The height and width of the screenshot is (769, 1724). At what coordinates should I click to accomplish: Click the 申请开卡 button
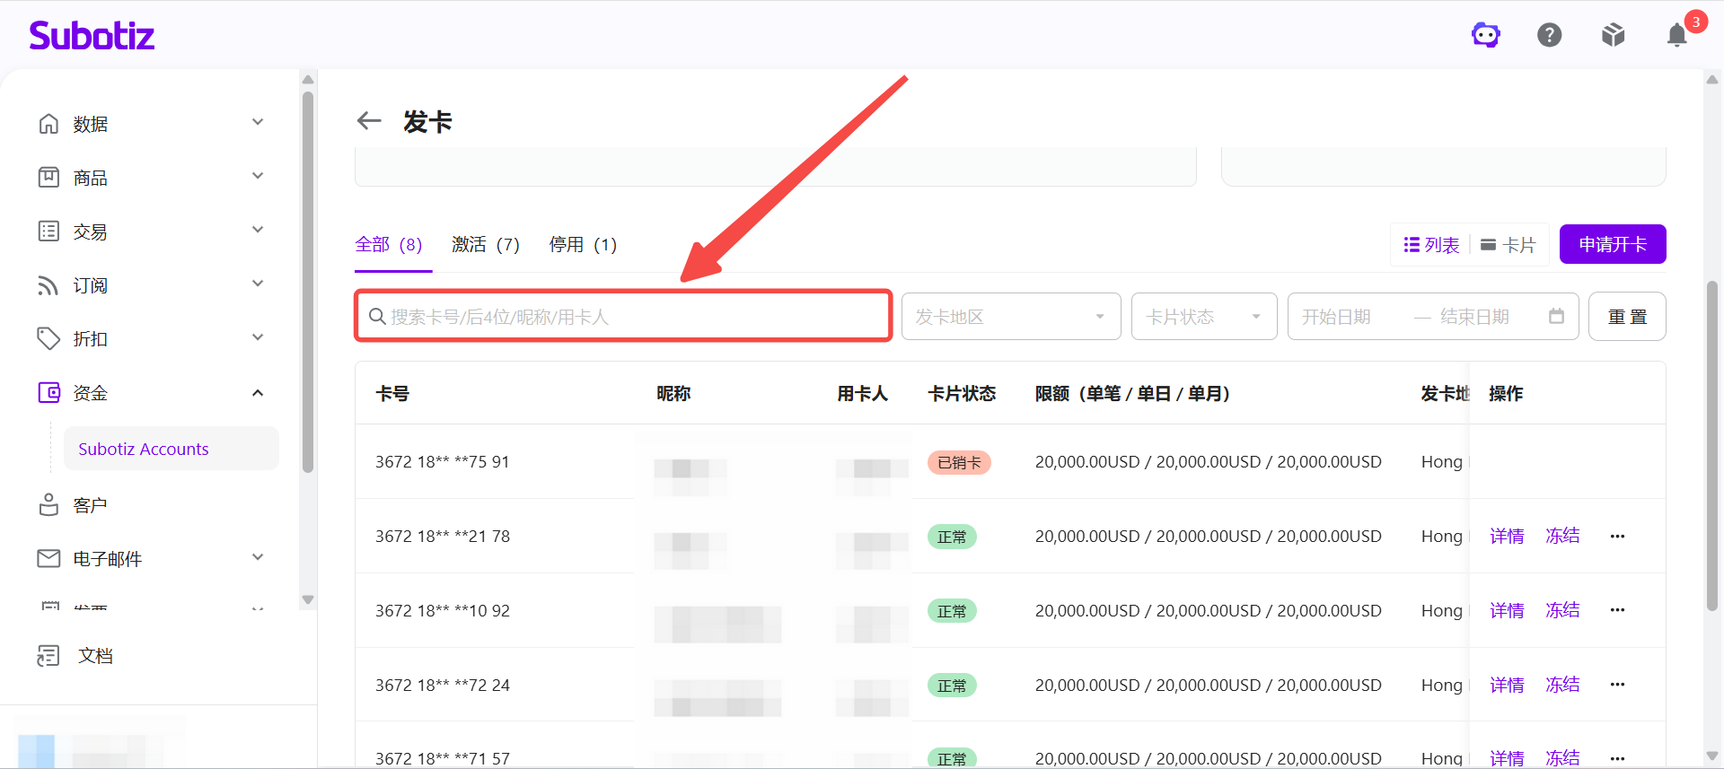1613,244
